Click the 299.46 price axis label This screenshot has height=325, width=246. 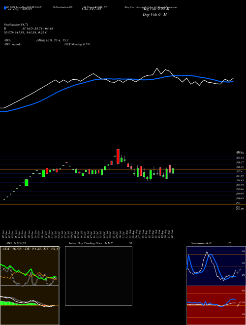point(241,189)
